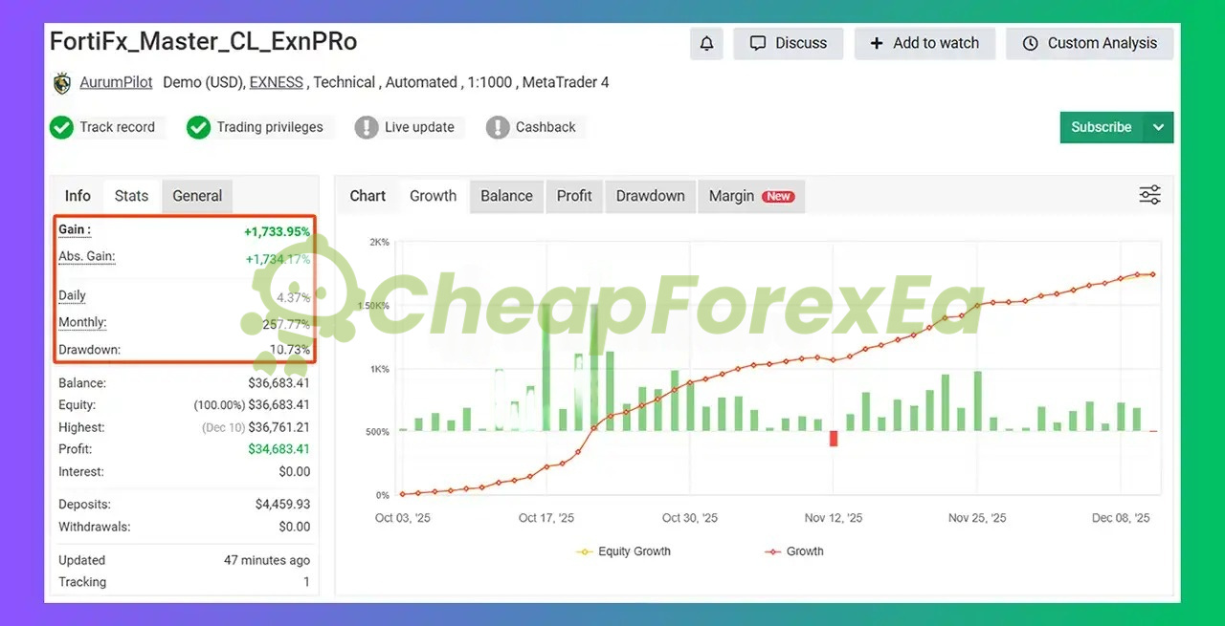
Task: Expand the Subscribe dropdown arrow
Action: (x=1158, y=127)
